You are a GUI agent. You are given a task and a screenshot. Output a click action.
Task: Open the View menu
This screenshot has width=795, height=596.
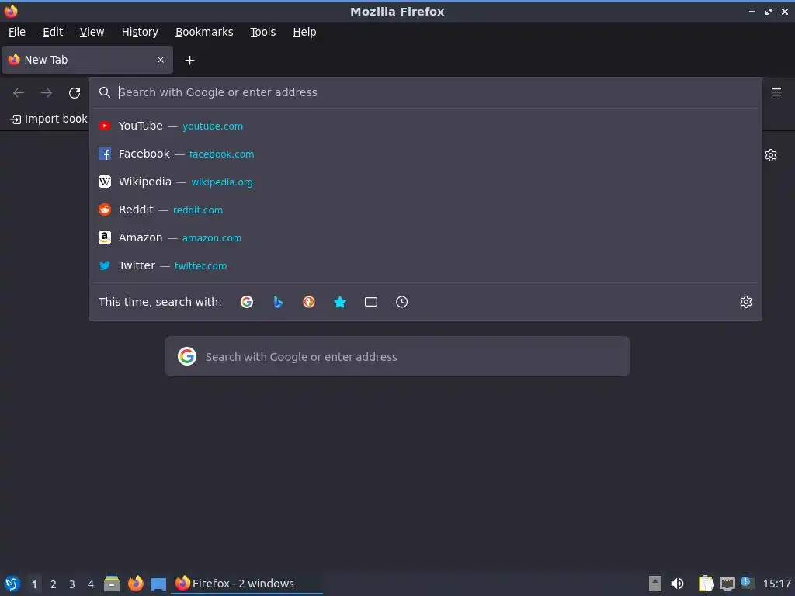pyautogui.click(x=92, y=32)
